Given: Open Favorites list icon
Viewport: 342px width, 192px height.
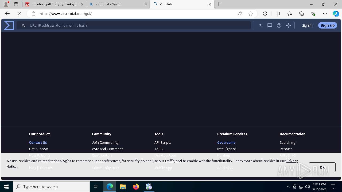Looking at the screenshot, I should click(x=290, y=14).
